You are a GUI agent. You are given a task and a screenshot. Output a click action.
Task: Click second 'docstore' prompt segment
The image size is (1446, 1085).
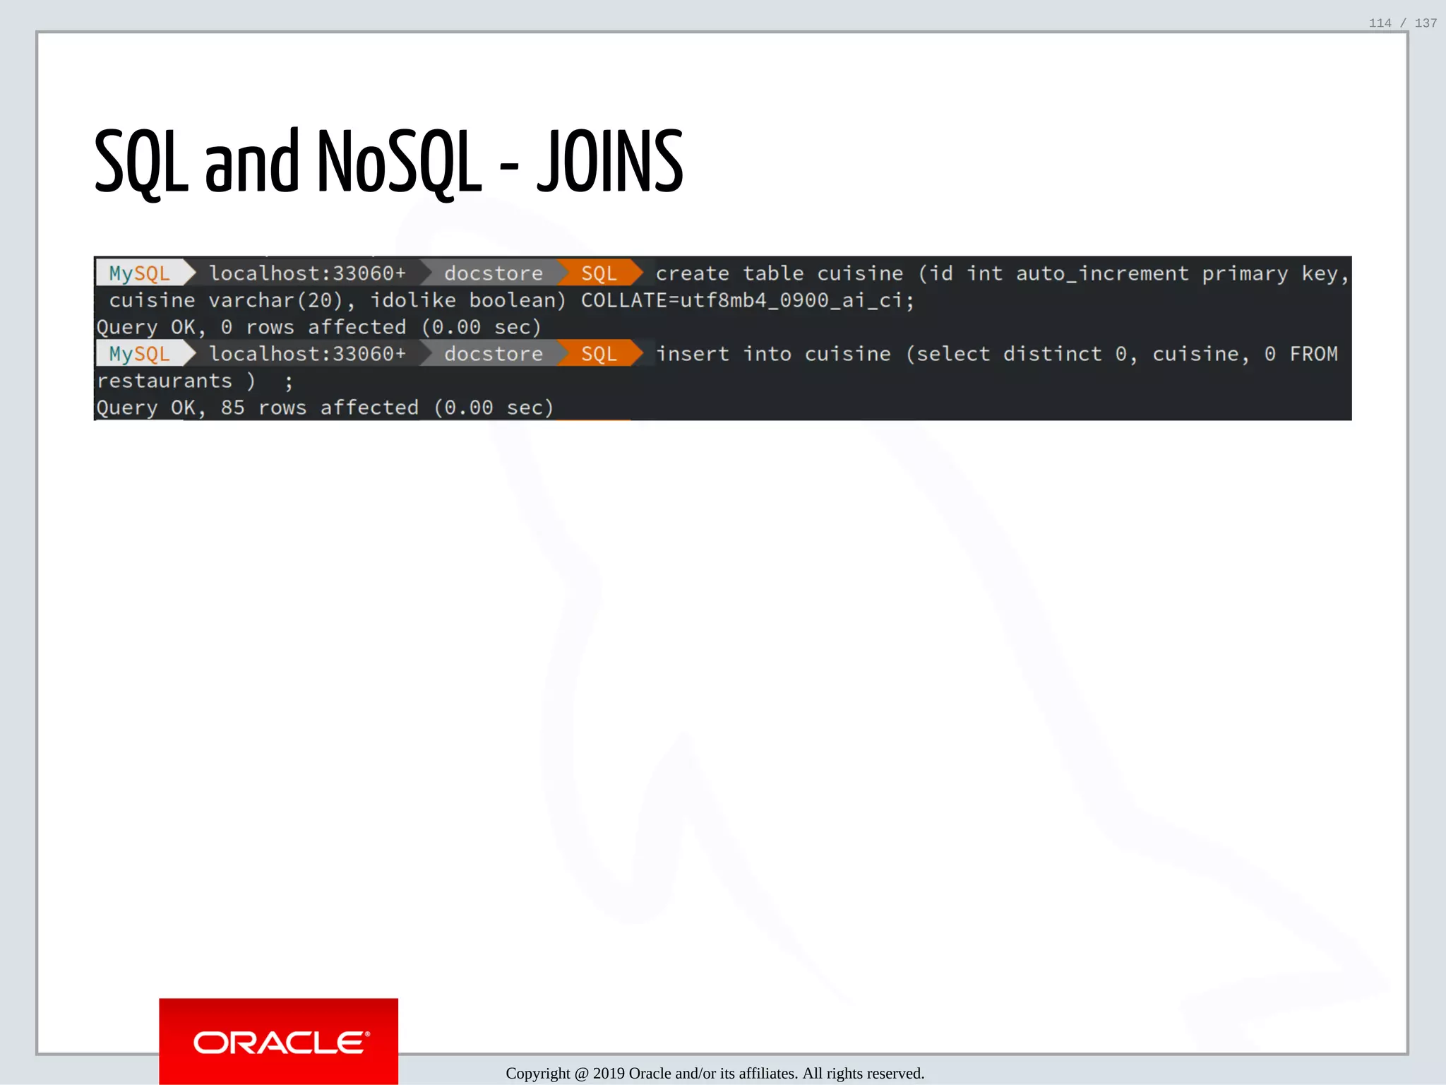[494, 354]
